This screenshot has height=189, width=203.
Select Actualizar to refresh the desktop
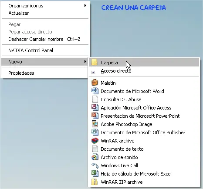[45, 13]
